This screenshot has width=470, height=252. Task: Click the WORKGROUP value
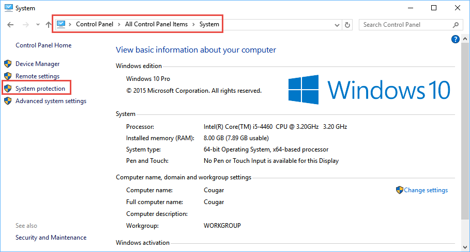point(222,225)
